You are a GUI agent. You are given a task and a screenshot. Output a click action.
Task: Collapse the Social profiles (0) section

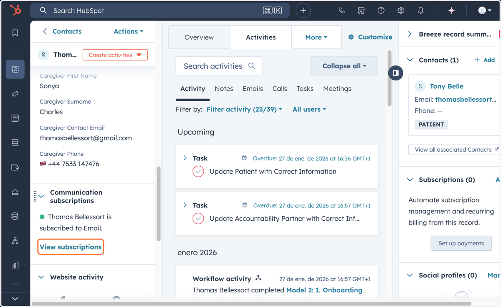tap(410, 275)
